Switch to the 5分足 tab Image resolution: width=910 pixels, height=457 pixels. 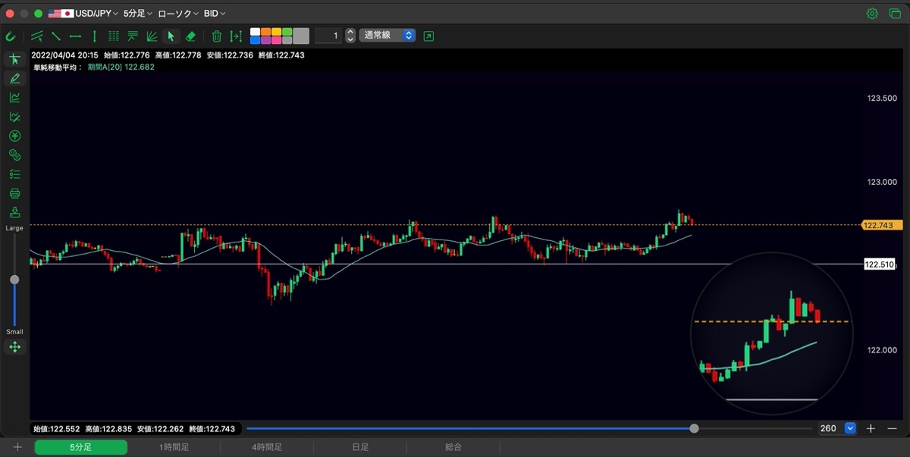tap(81, 447)
